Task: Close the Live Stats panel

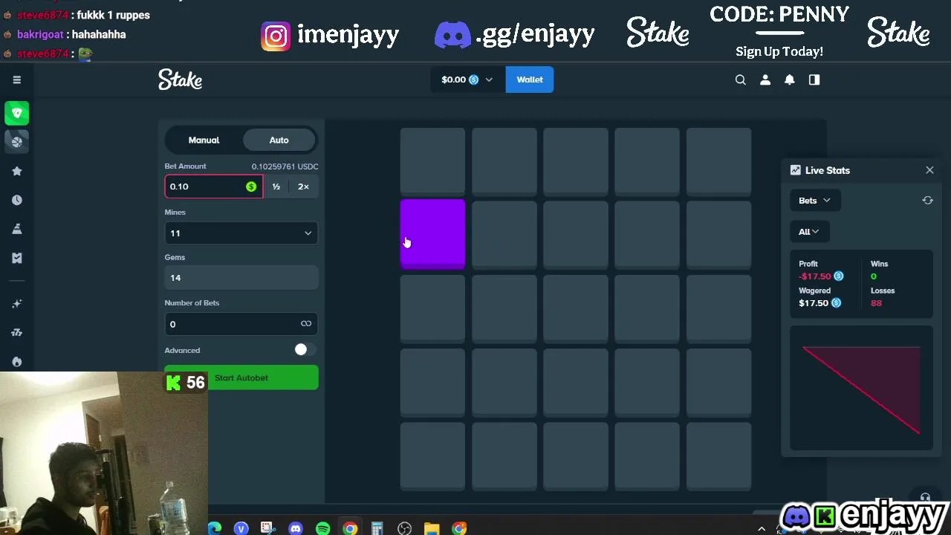Action: (x=929, y=170)
